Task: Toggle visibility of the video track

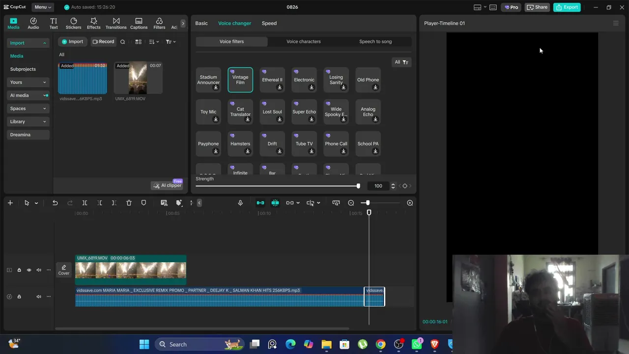Action: 29,270
